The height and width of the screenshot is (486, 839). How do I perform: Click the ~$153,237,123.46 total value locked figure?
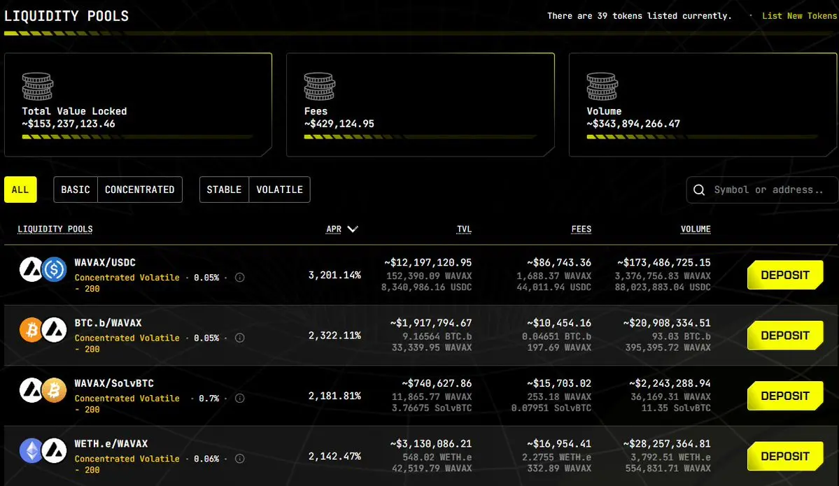69,124
